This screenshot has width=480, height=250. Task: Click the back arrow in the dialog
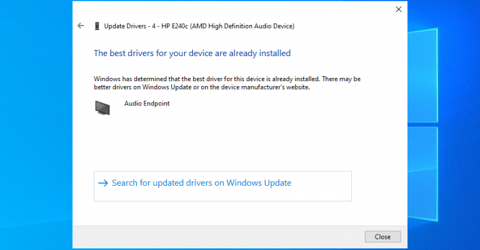pyautogui.click(x=80, y=26)
